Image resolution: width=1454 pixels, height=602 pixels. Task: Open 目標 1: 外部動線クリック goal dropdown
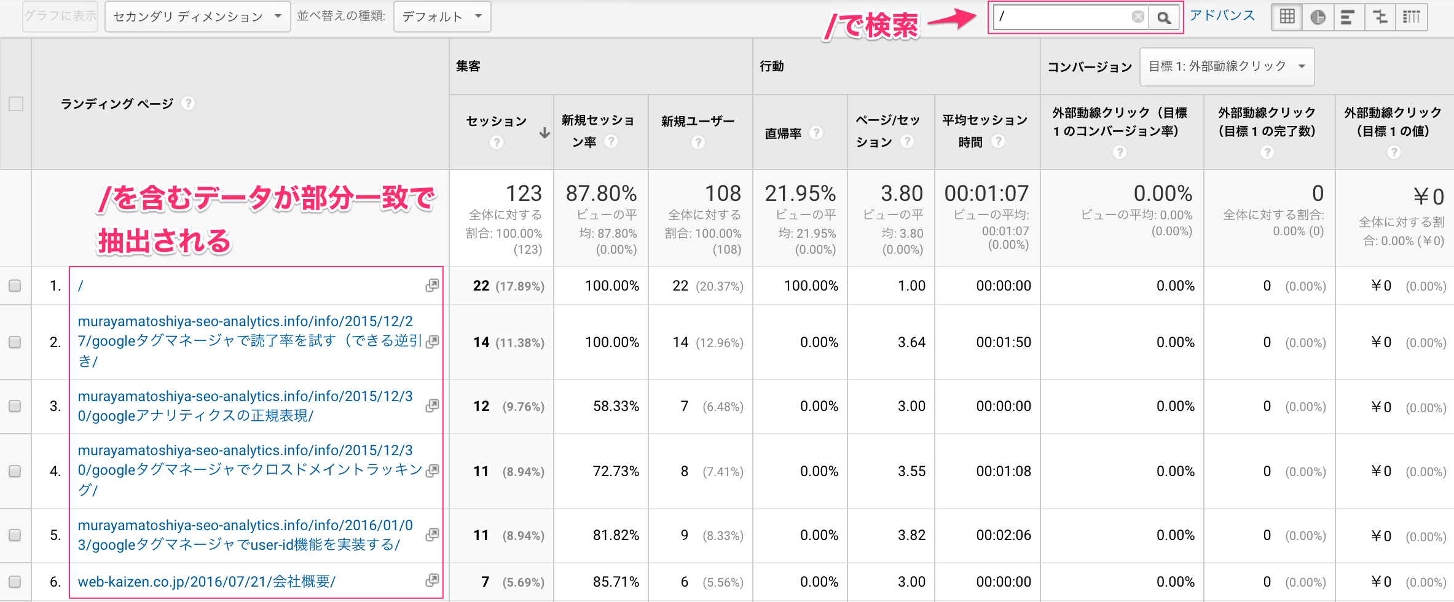1227,66
